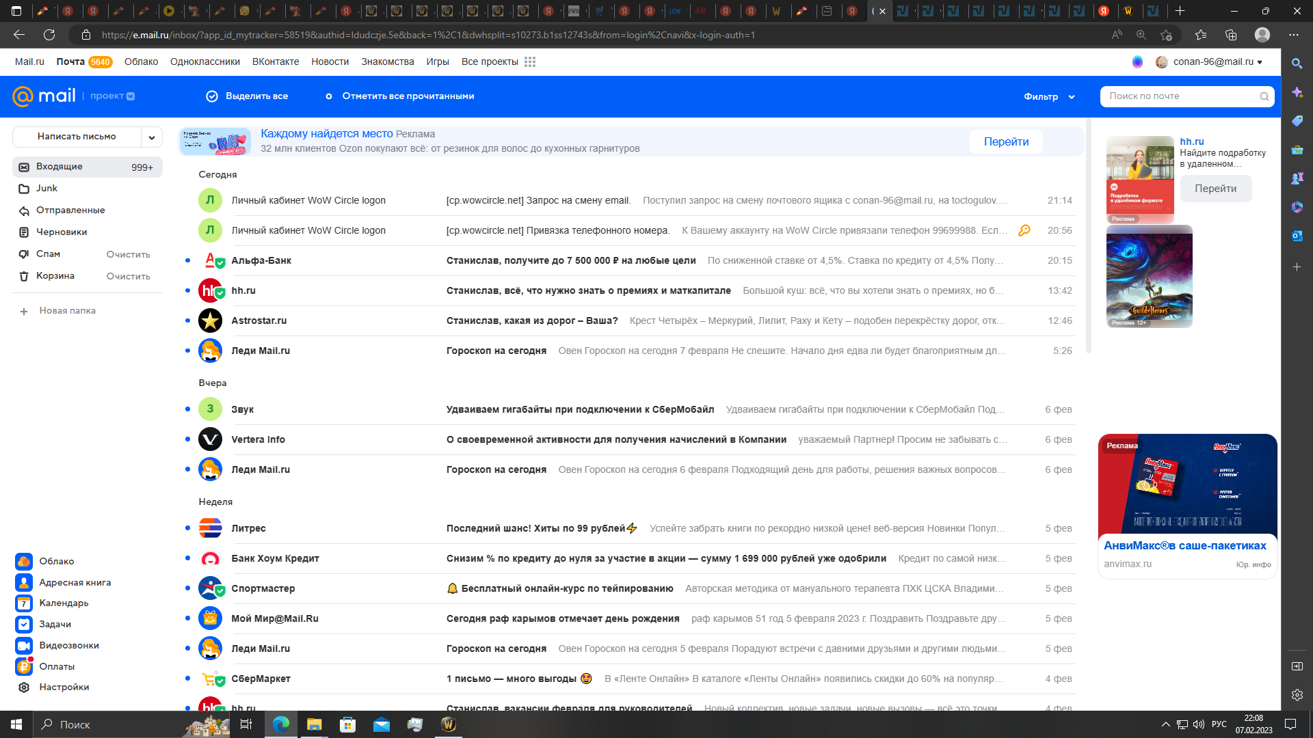Viewport: 1313px width, 738px height.
Task: Click Отметить все прочитанными
Action: pyautogui.click(x=400, y=96)
